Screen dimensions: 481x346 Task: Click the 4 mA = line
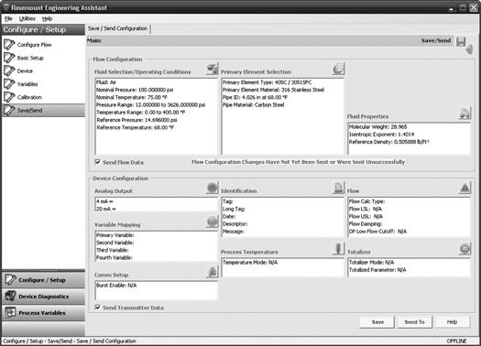(x=105, y=201)
